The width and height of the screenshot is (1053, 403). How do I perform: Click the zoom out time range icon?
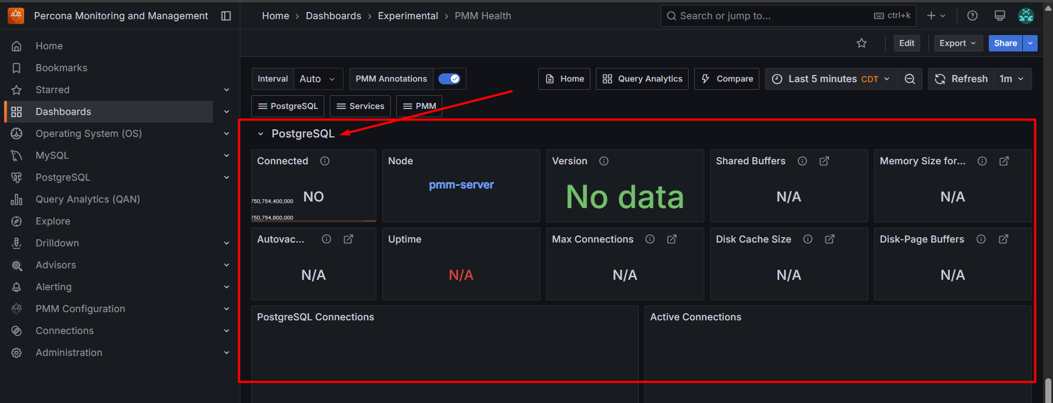(x=910, y=79)
